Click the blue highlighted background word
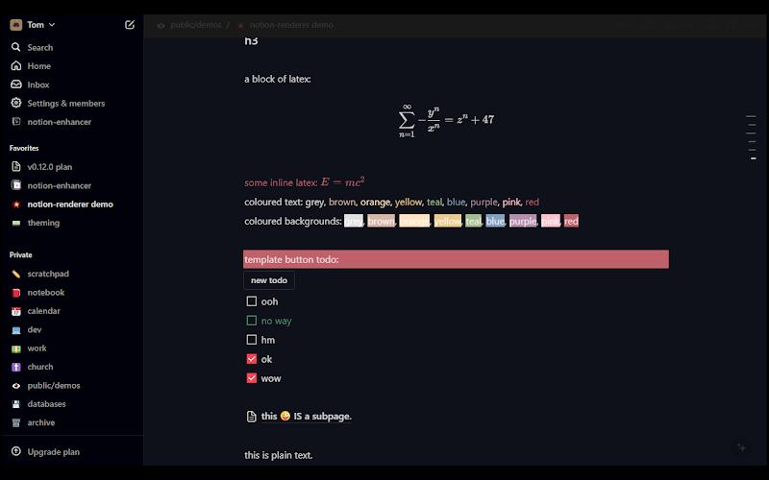The width and height of the screenshot is (769, 480). (x=495, y=221)
